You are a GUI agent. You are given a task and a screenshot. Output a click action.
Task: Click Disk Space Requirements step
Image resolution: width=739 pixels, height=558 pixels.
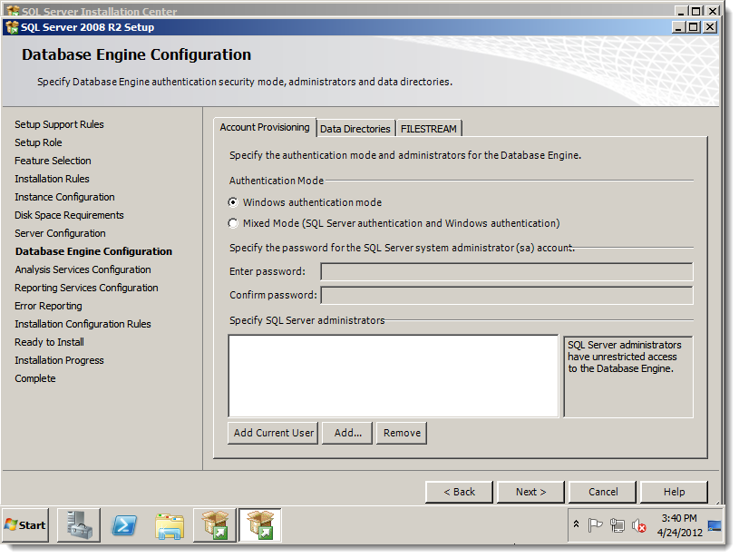tap(69, 215)
